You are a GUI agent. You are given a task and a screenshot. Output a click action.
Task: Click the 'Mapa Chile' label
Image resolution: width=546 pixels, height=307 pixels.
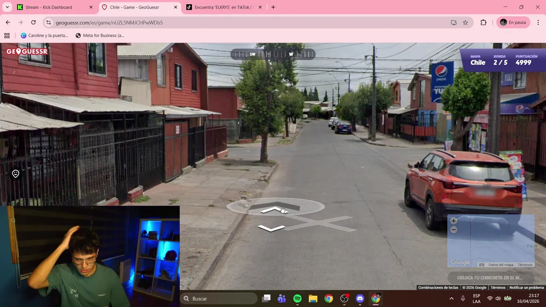(478, 60)
